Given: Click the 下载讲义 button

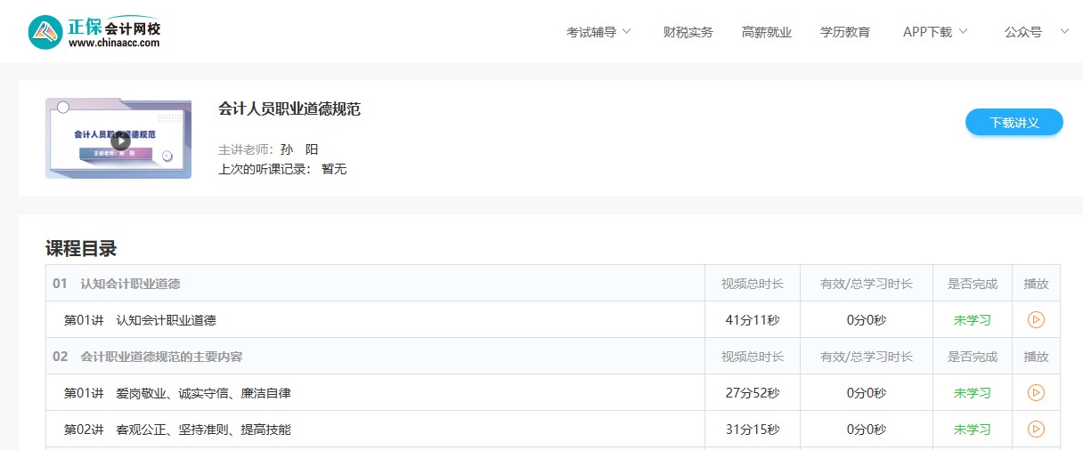Looking at the screenshot, I should tap(1014, 123).
